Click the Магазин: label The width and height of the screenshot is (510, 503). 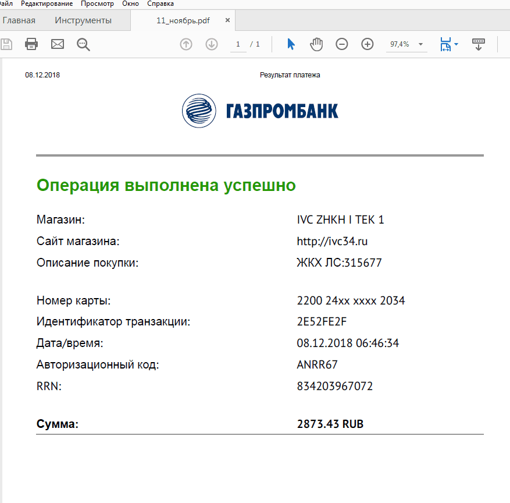[x=60, y=219]
